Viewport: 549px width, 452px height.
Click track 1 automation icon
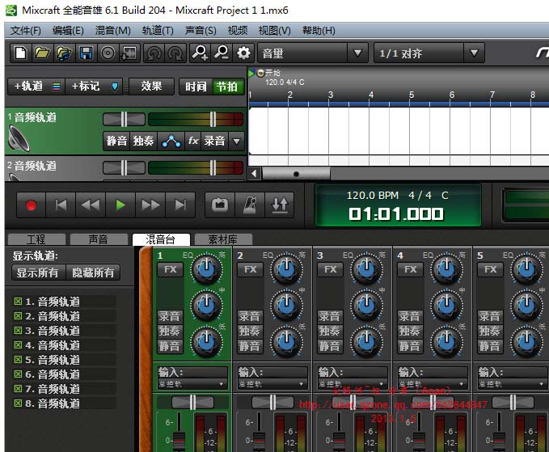click(x=171, y=141)
